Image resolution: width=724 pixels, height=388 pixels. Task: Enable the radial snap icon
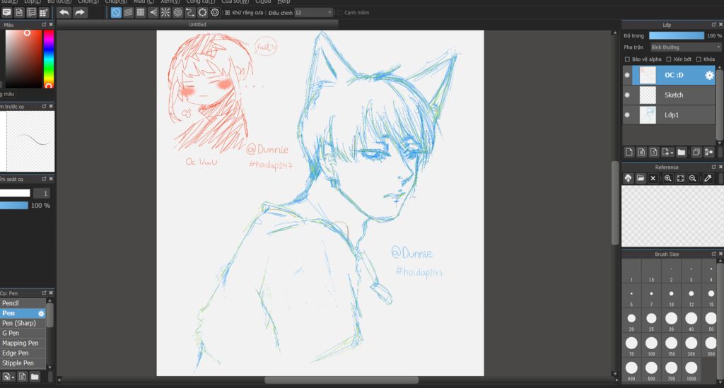[165, 13]
